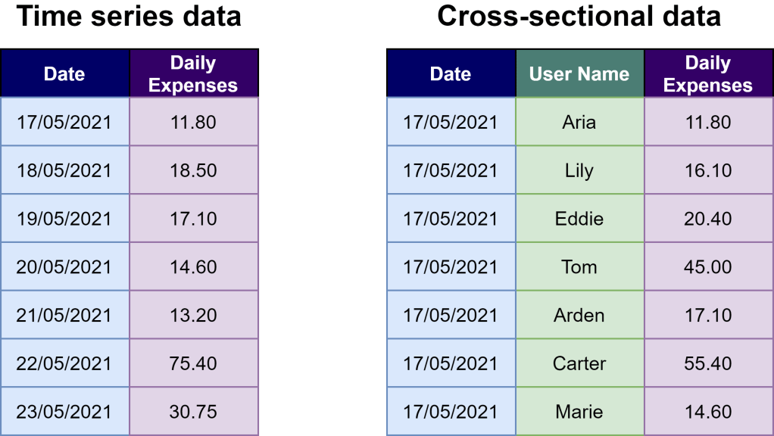This screenshot has width=774, height=436.
Task: Select the Marie user name cell
Action: tap(579, 412)
